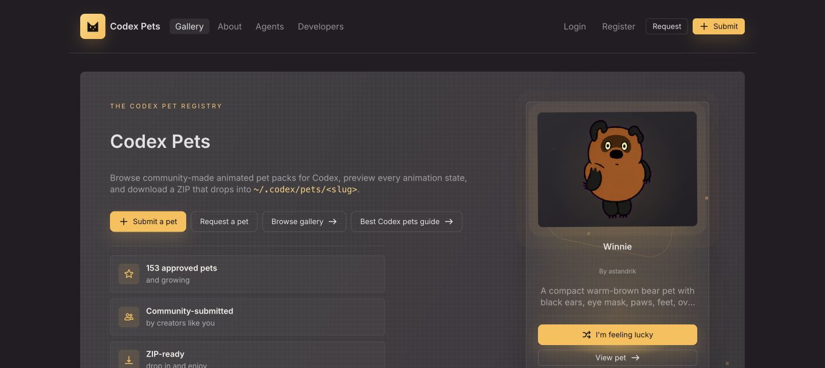This screenshot has height=368, width=825.
Task: Go to the About page
Action: pos(230,26)
